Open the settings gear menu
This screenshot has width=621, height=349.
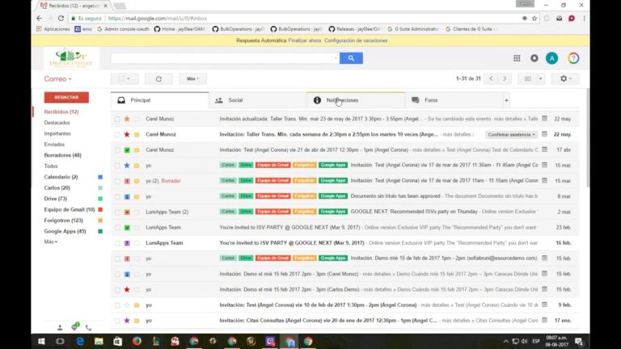coord(566,78)
